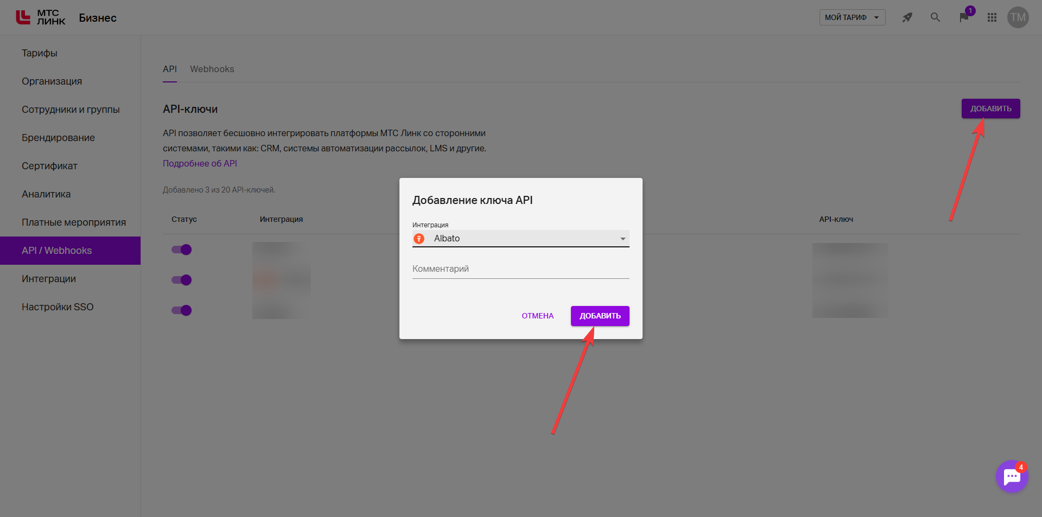This screenshot has width=1042, height=517.
Task: Click the API-ключи section heading
Action: [x=190, y=109]
